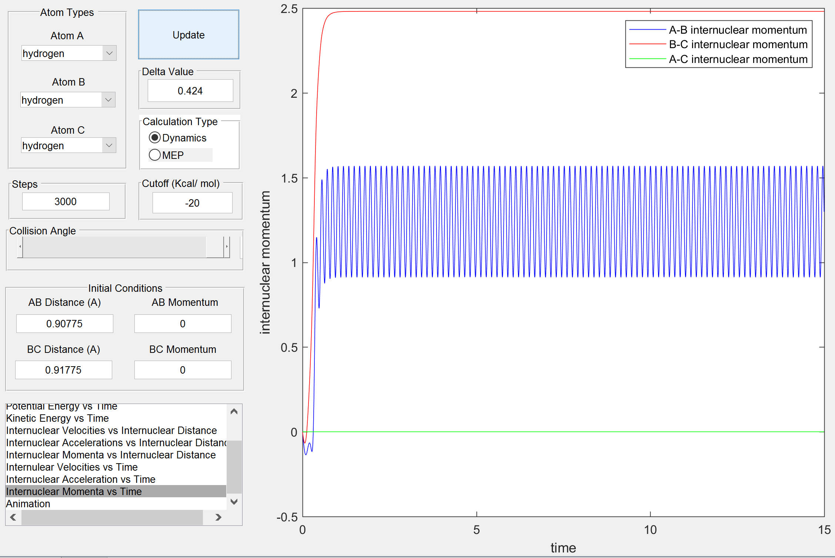Click left arrow of list horizontal scrollbar

point(13,517)
